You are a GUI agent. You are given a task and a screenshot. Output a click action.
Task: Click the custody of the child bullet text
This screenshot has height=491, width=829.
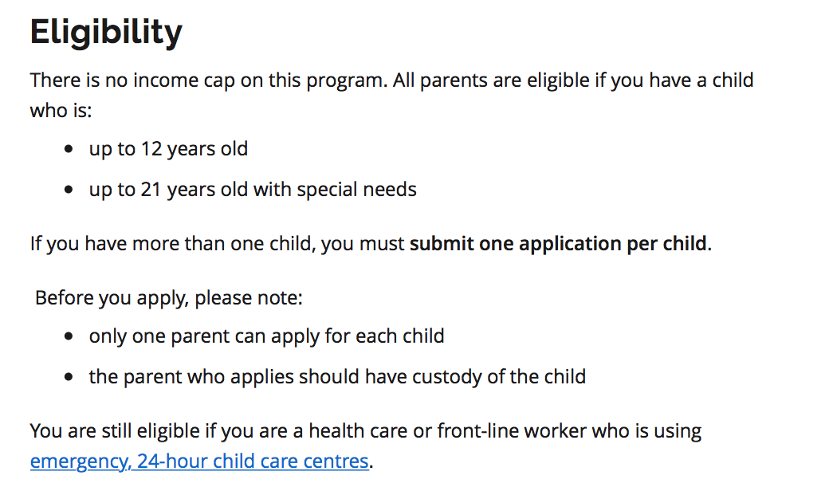[337, 377]
